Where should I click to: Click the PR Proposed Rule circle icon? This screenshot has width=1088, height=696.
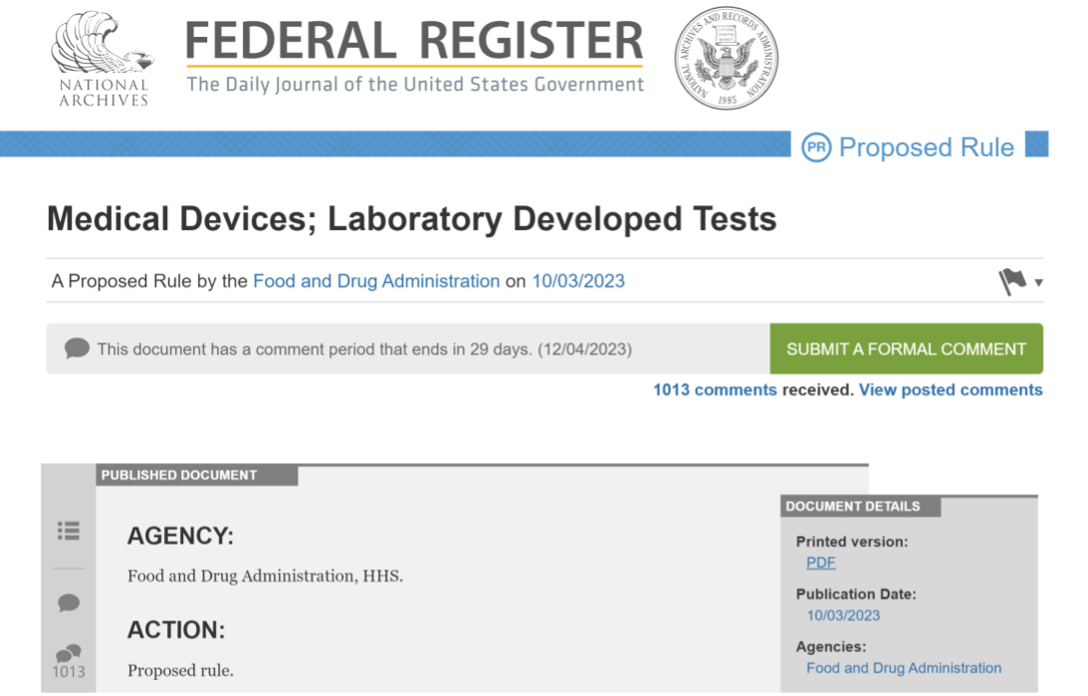pos(816,147)
